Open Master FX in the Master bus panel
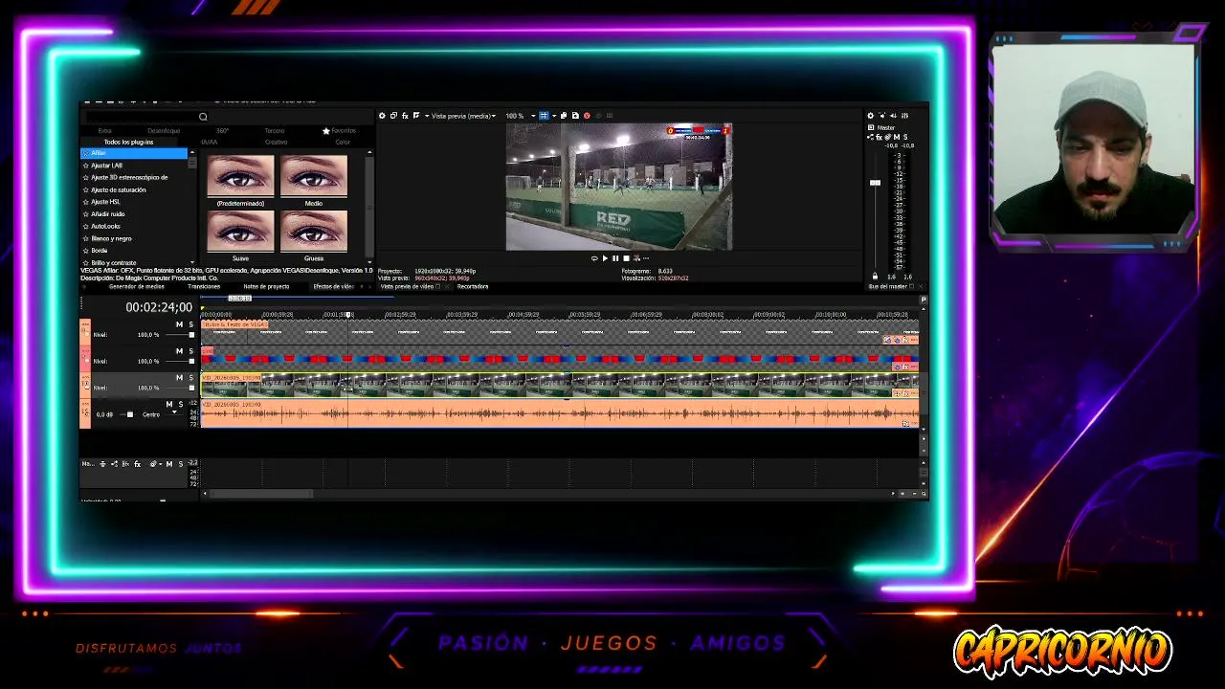Viewport: 1225px width, 689px height. 880,137
